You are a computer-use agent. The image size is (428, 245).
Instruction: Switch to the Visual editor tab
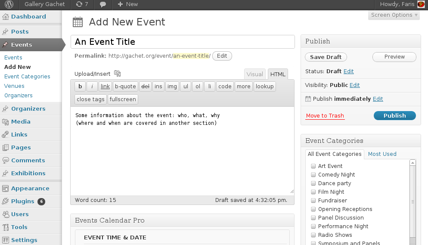pos(254,74)
